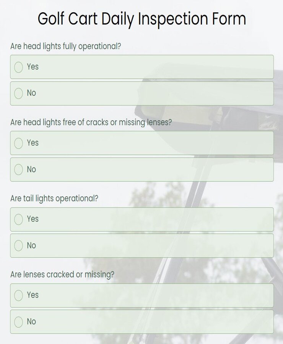This screenshot has height=344, width=283.
Task: Click the tail lights operational question label
Action: (54, 198)
